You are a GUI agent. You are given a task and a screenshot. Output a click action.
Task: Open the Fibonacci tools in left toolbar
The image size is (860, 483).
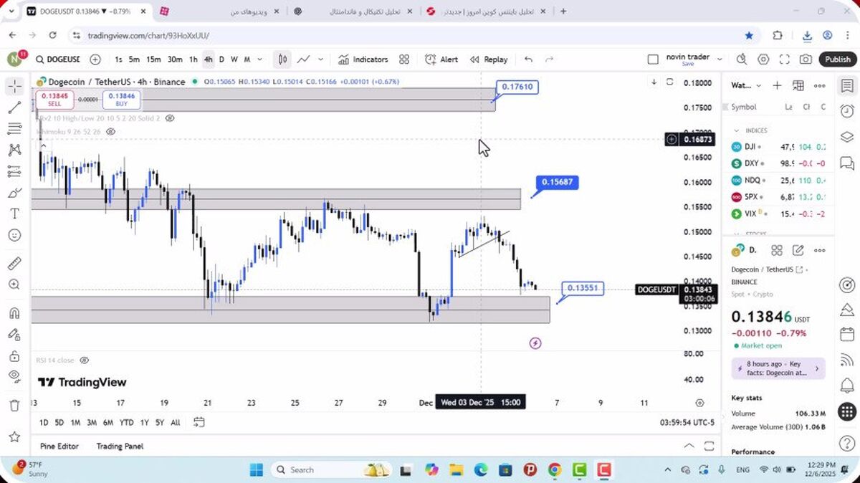(x=14, y=129)
